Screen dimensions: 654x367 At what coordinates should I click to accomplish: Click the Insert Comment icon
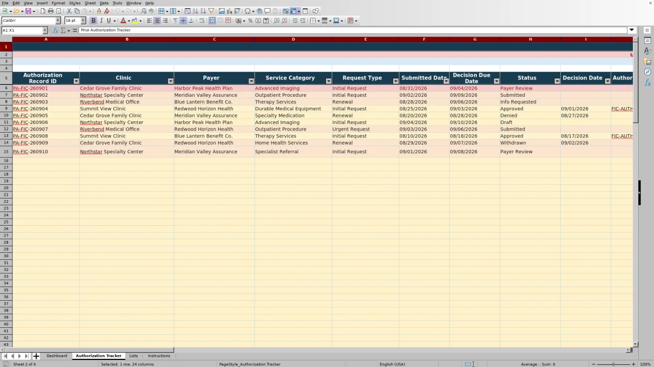(x=268, y=11)
